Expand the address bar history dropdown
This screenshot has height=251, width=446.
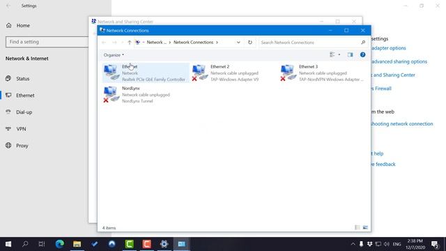coord(238,43)
